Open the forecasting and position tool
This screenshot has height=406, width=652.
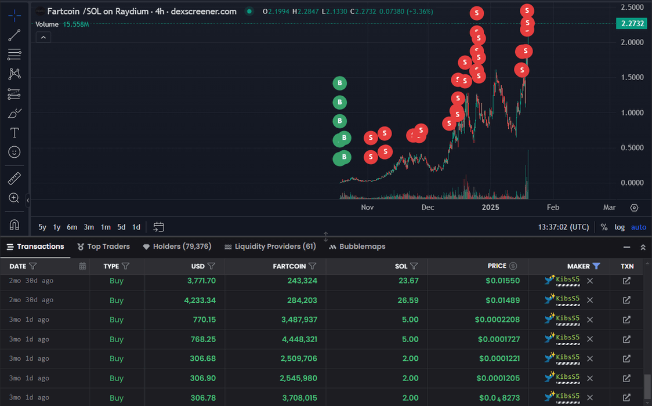point(14,94)
